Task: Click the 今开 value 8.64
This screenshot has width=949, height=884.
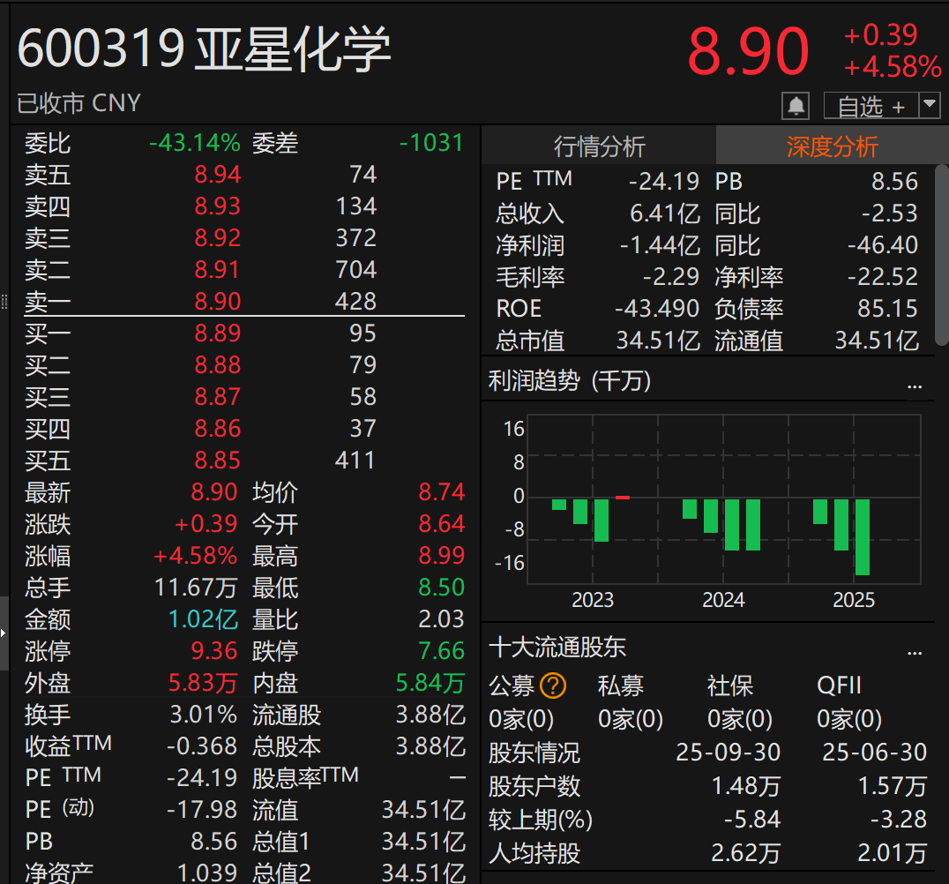Action: [441, 524]
